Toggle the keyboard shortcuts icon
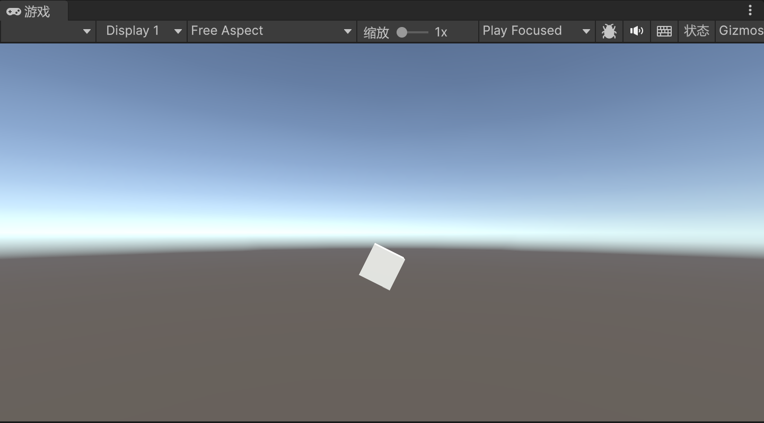 coord(664,31)
